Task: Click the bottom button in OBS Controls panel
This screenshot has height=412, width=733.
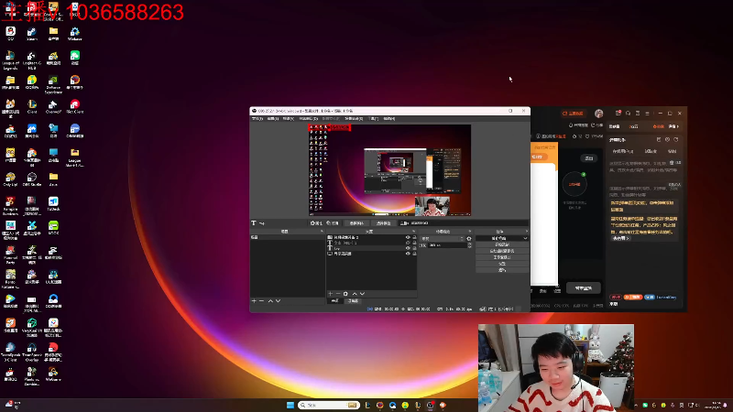Action: 502,270
